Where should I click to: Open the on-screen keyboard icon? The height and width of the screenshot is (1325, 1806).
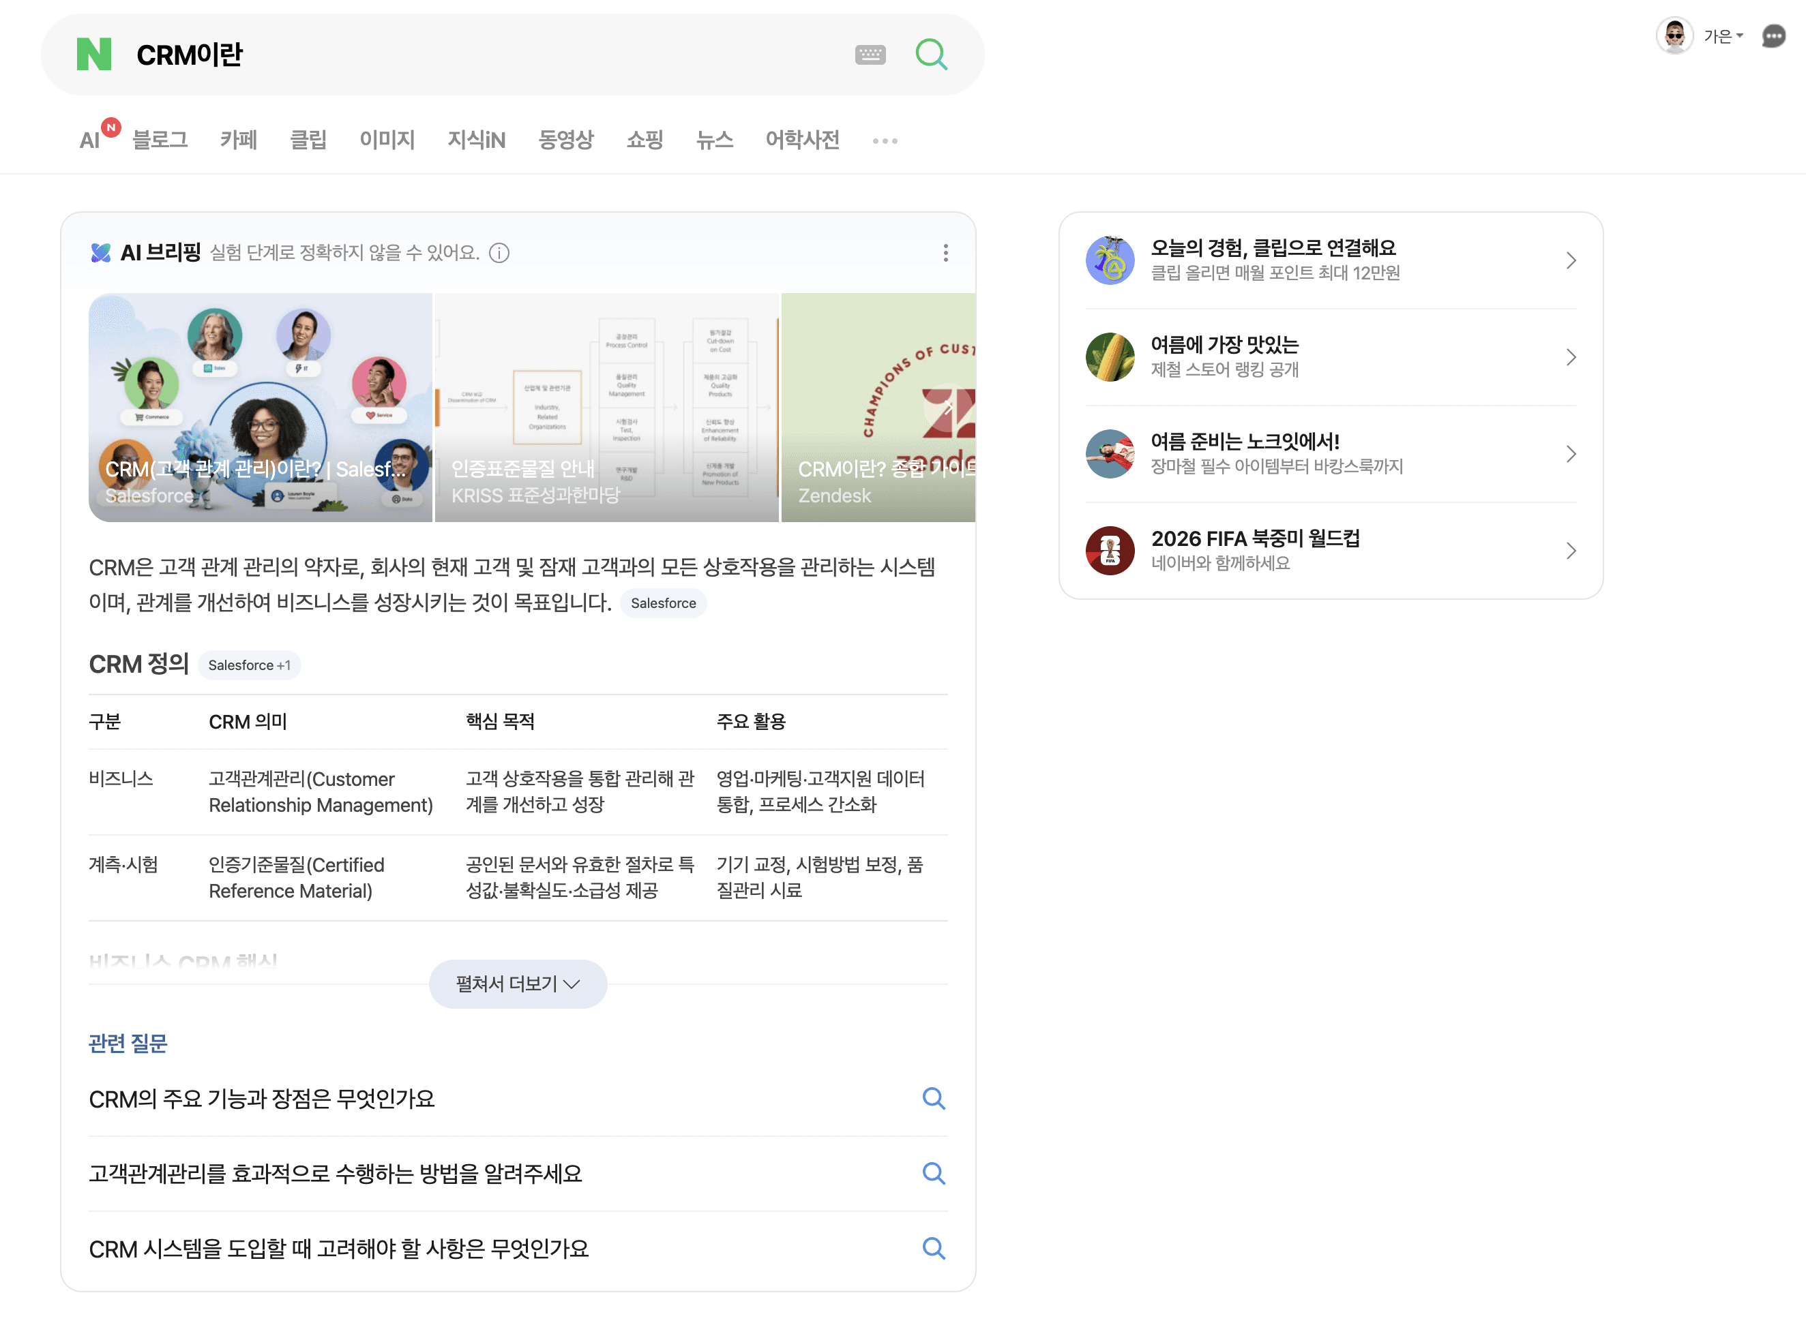point(870,55)
